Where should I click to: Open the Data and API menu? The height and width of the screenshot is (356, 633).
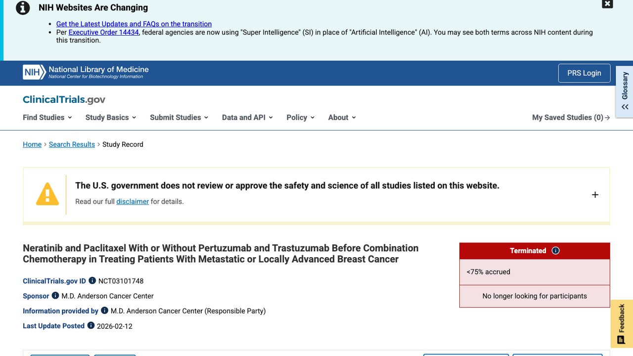click(247, 117)
